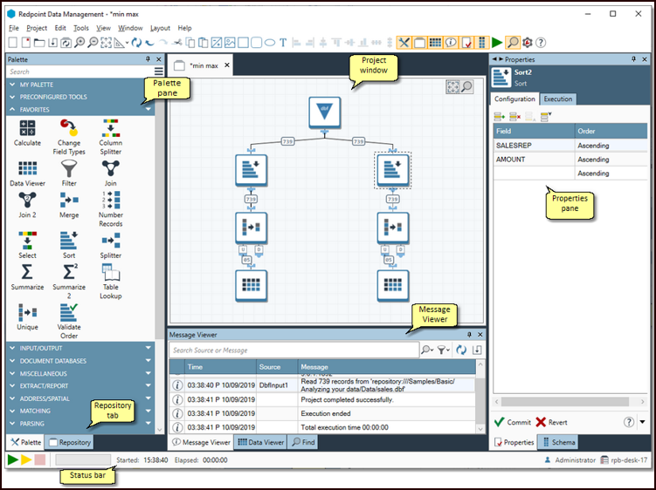Toggle pin on Properties pane
656x490 pixels.
click(x=633, y=58)
